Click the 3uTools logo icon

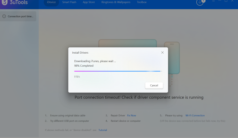point(4,2)
